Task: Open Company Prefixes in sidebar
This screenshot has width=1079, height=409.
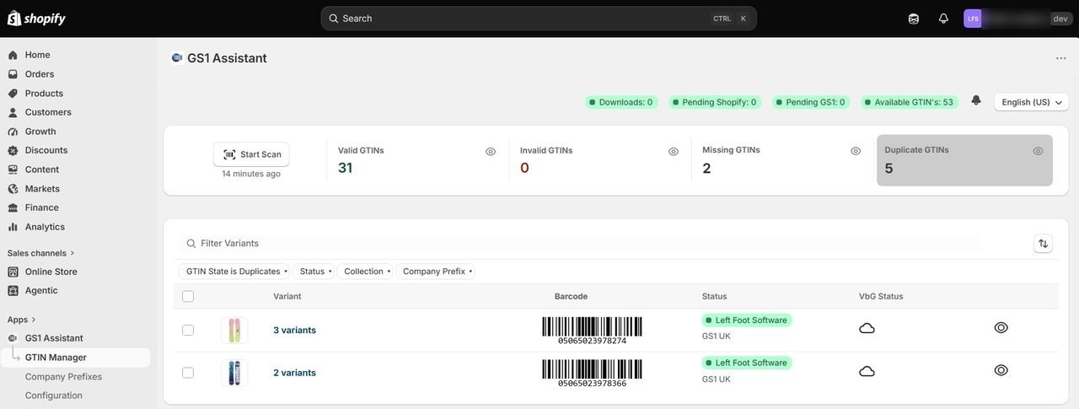Action: pos(63,377)
